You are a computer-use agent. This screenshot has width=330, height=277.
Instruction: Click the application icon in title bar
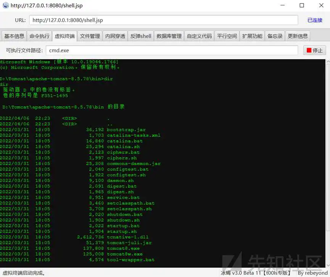coord(5,6)
